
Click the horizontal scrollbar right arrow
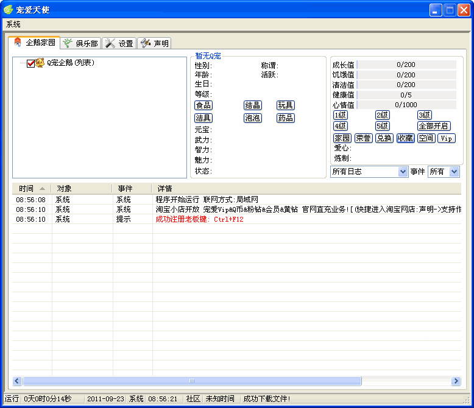[x=456, y=381]
